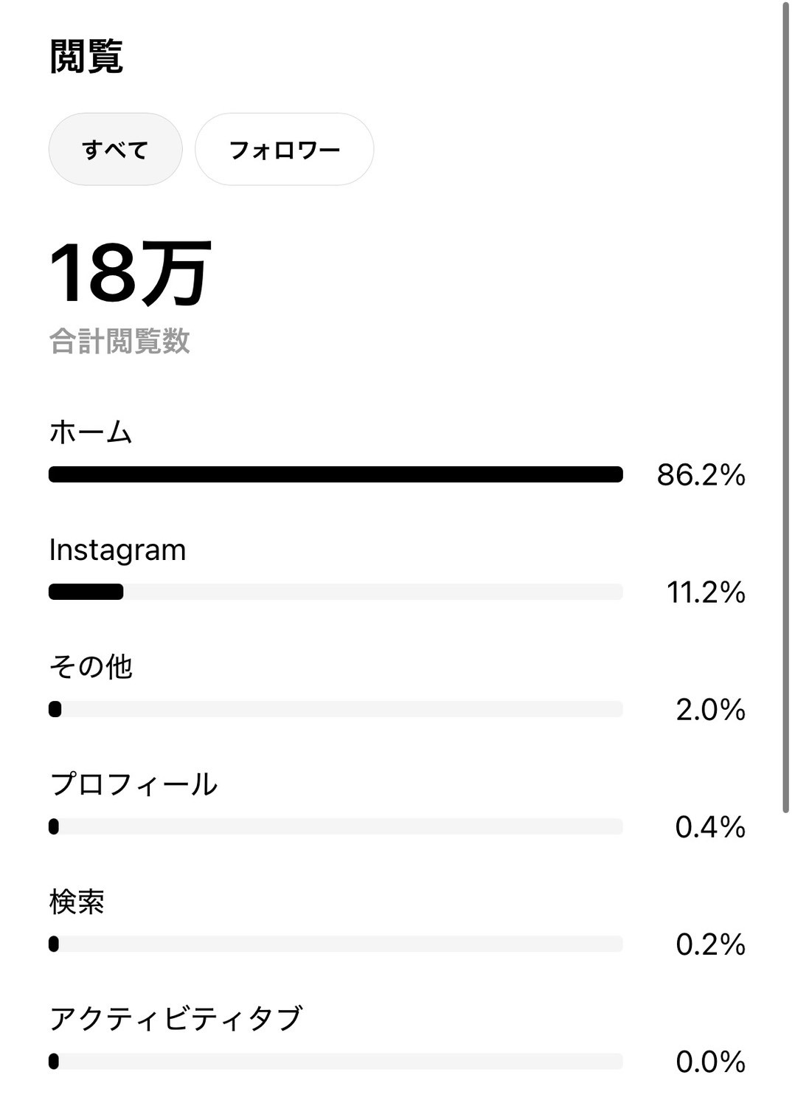Select the Instagram source label
This screenshot has width=795, height=1120.
pyautogui.click(x=117, y=550)
